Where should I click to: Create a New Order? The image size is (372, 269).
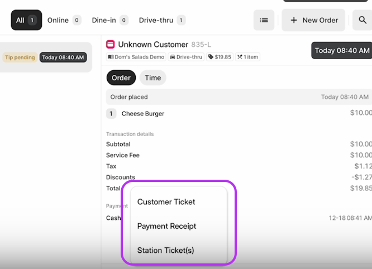314,20
